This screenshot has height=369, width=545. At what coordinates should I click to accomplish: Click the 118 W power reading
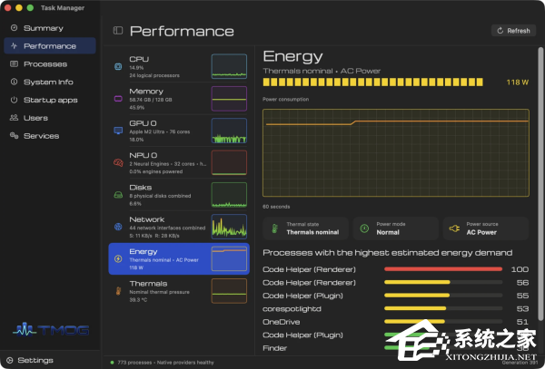click(x=518, y=83)
